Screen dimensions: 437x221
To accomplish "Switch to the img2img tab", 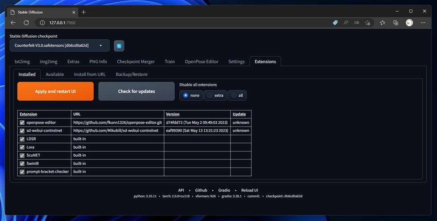I will 49,61.
